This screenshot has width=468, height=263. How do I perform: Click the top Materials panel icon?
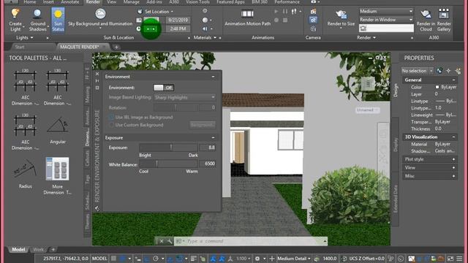[205, 11]
